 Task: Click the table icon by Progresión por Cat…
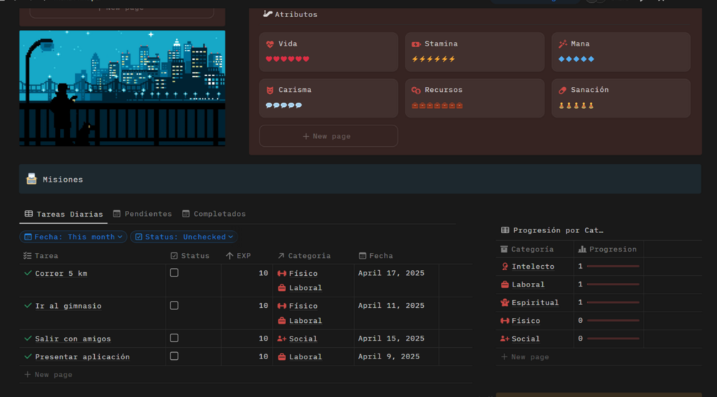(x=505, y=230)
